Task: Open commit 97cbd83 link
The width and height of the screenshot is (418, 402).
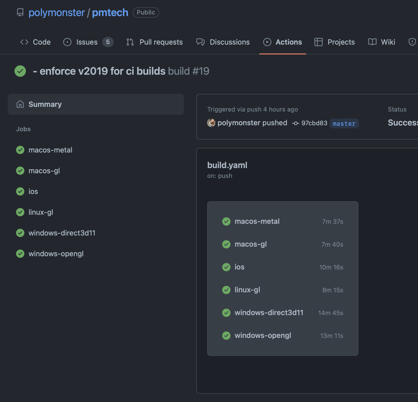Action: click(x=314, y=123)
